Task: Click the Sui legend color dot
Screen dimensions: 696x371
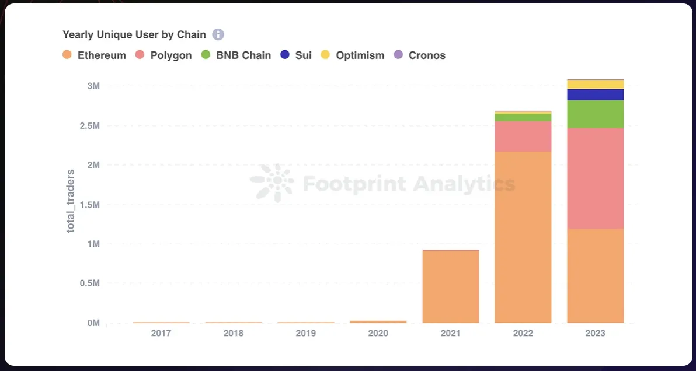Action: coord(285,55)
